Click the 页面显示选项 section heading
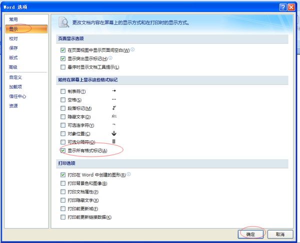300x243 pixels. point(71,38)
